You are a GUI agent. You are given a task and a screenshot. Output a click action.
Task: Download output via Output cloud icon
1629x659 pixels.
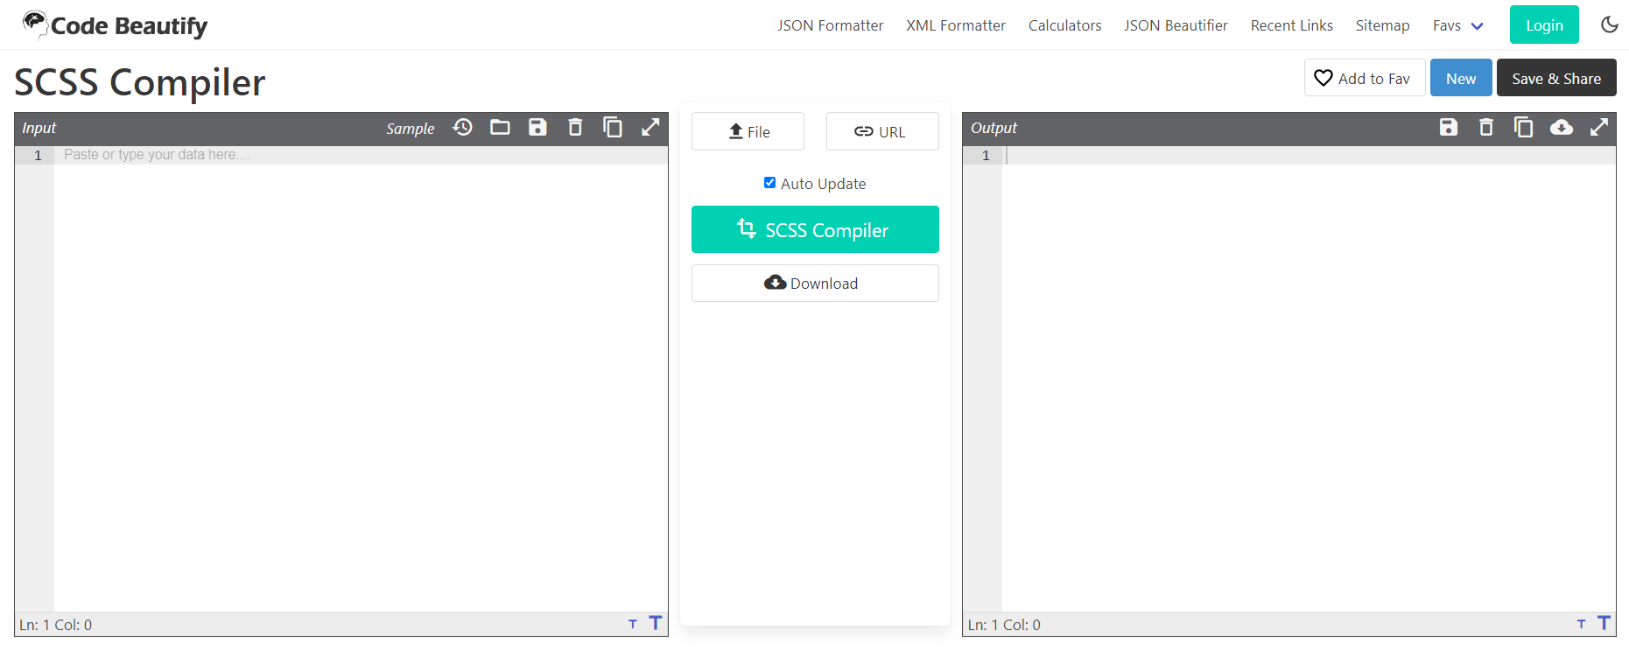(1562, 128)
